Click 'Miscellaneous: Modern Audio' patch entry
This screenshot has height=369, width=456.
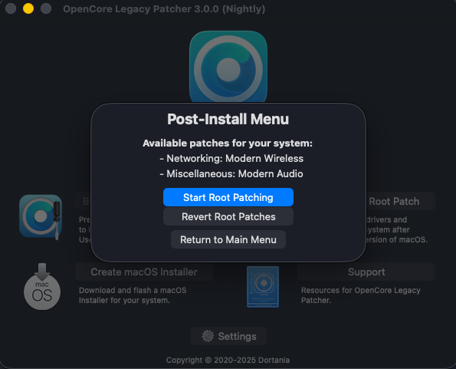click(231, 173)
